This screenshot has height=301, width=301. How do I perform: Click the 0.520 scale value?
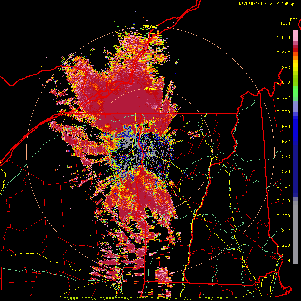point(283,171)
